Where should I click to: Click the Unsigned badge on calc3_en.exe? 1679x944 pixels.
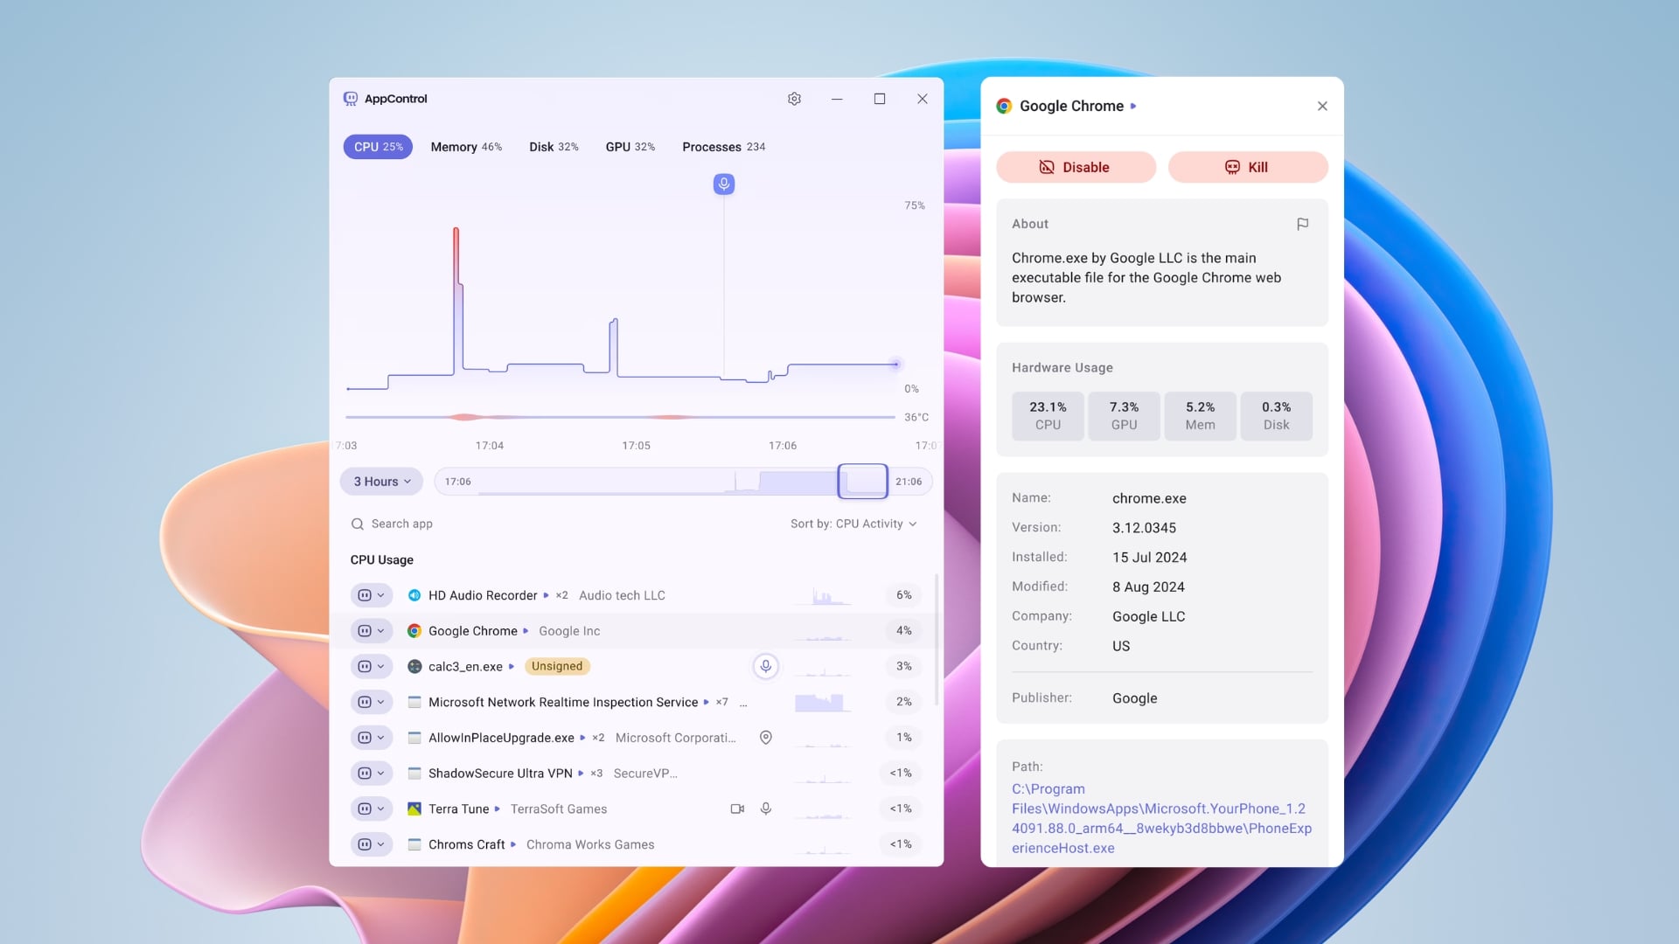point(557,666)
